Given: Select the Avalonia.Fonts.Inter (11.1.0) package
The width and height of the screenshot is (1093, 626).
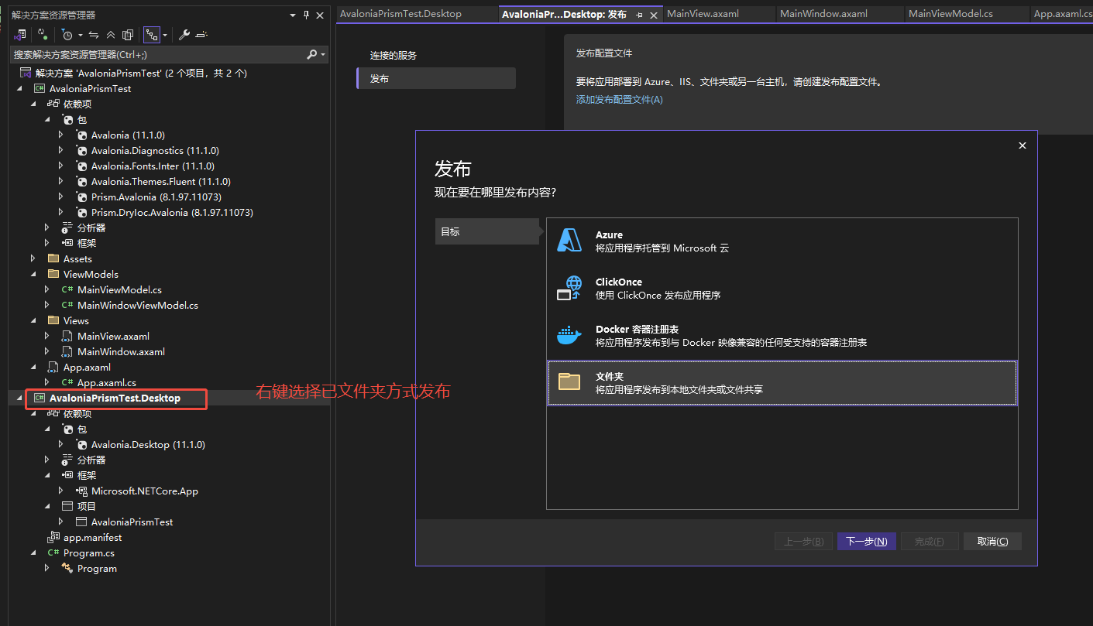Looking at the screenshot, I should 153,166.
